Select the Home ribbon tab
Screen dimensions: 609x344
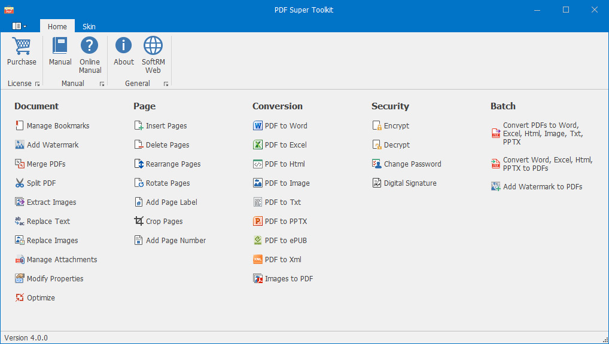tap(57, 26)
